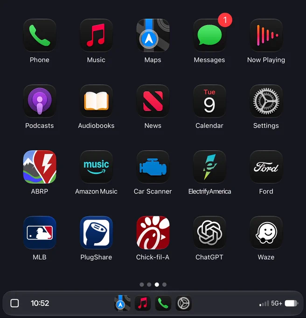Go to the fourth home page dot
This screenshot has width=306, height=318.
164,284
